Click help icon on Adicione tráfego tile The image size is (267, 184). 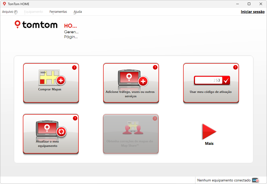(x=155, y=67)
